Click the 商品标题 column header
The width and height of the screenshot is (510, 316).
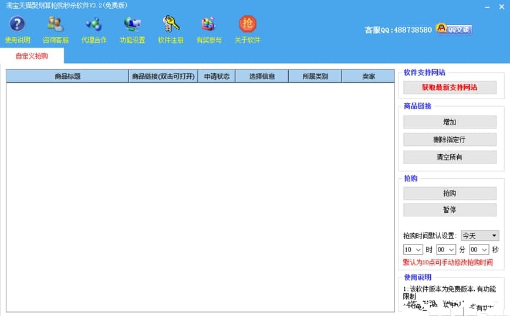click(x=67, y=76)
